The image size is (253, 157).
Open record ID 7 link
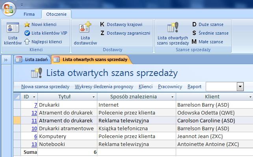tap(35, 105)
